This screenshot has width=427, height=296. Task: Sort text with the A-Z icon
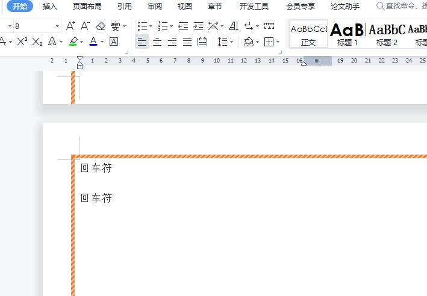[x=234, y=26]
